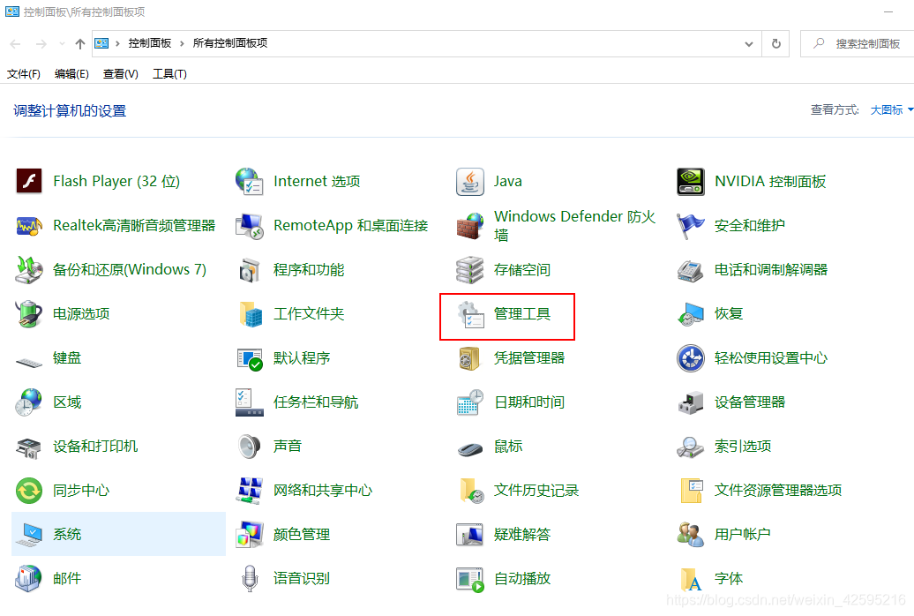Expand the chevron after 控制面板 breadcrumb

(182, 44)
